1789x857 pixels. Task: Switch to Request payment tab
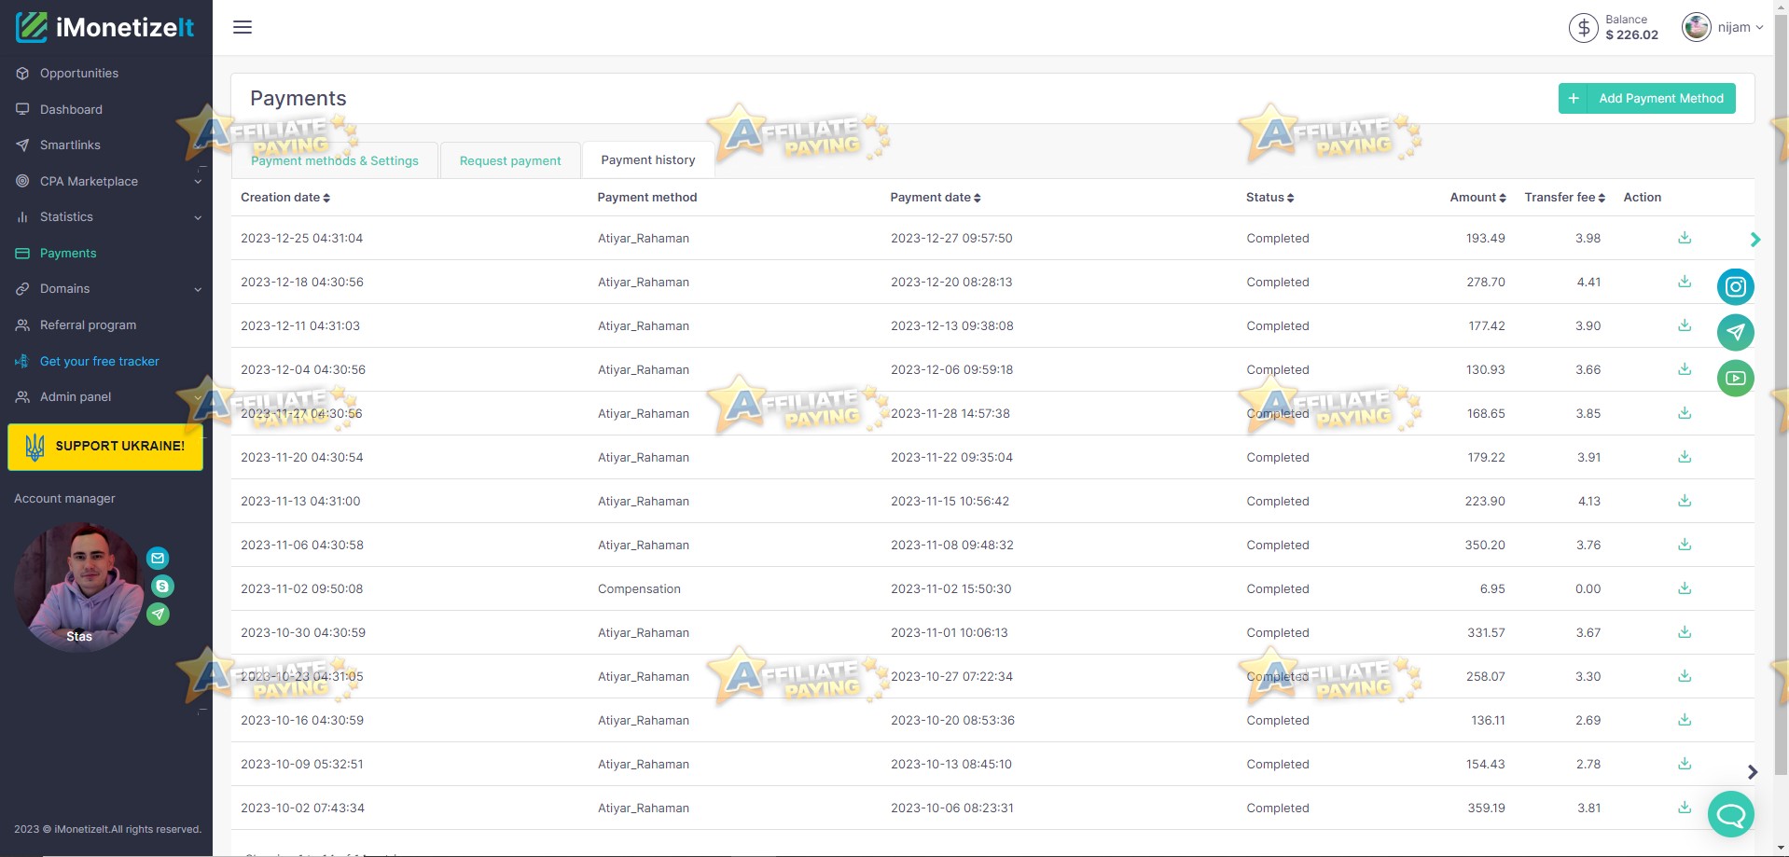[510, 160]
